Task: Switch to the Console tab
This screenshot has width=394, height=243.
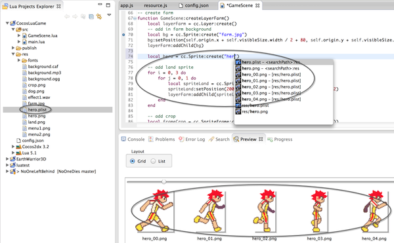Action: point(133,140)
